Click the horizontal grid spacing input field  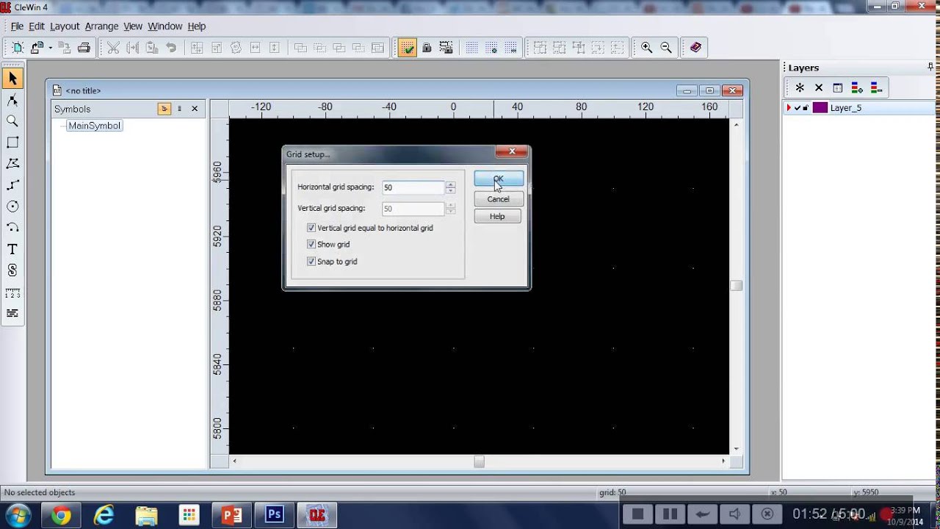tap(413, 187)
